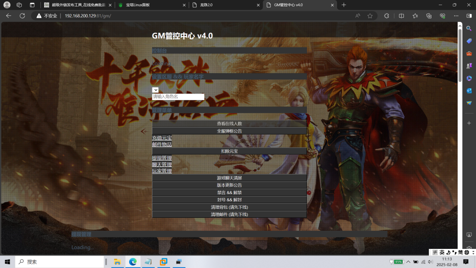Image resolution: width=476 pixels, height=268 pixels.
Task: Click the browser back arrow
Action: tap(8, 15)
